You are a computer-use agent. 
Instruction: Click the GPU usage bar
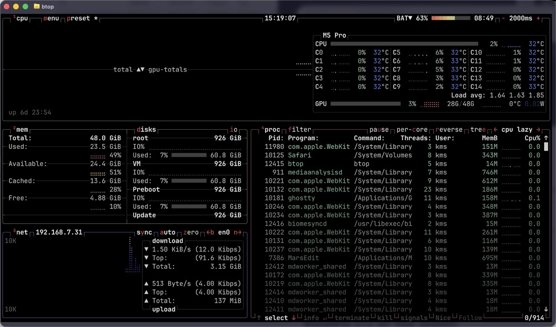pos(365,104)
